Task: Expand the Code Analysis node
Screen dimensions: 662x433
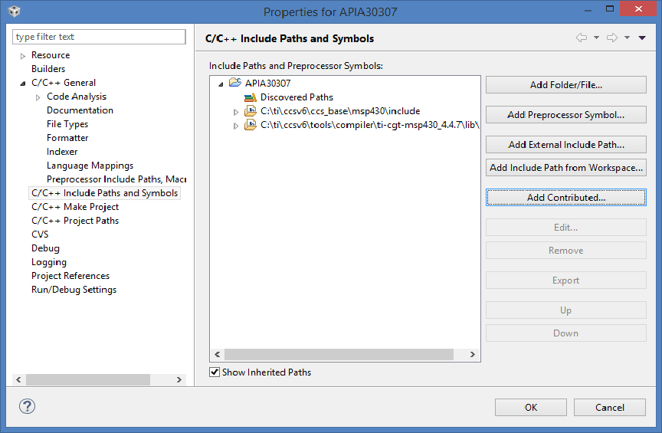Action: (x=38, y=97)
